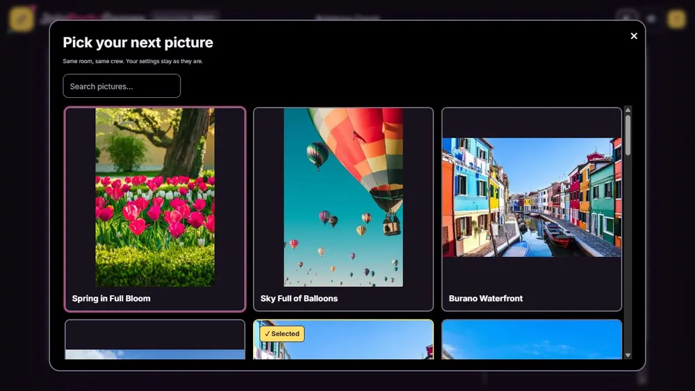
Task: Click the Burano Waterfront title
Action: click(x=486, y=299)
